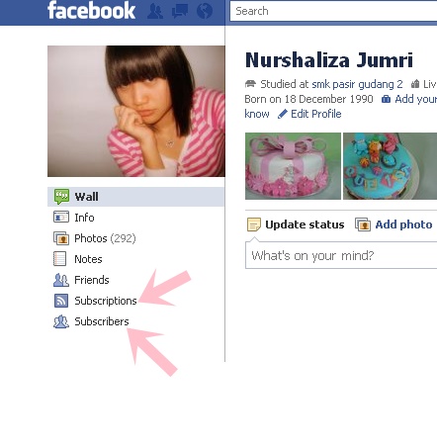The height and width of the screenshot is (446, 437).
Task: Open messages icon in top bar
Action: click(180, 11)
